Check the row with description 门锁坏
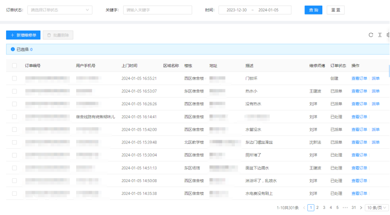The height and width of the screenshot is (215, 390). click(x=15, y=79)
